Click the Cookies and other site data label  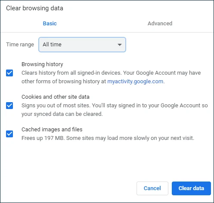pyautogui.click(x=56, y=97)
